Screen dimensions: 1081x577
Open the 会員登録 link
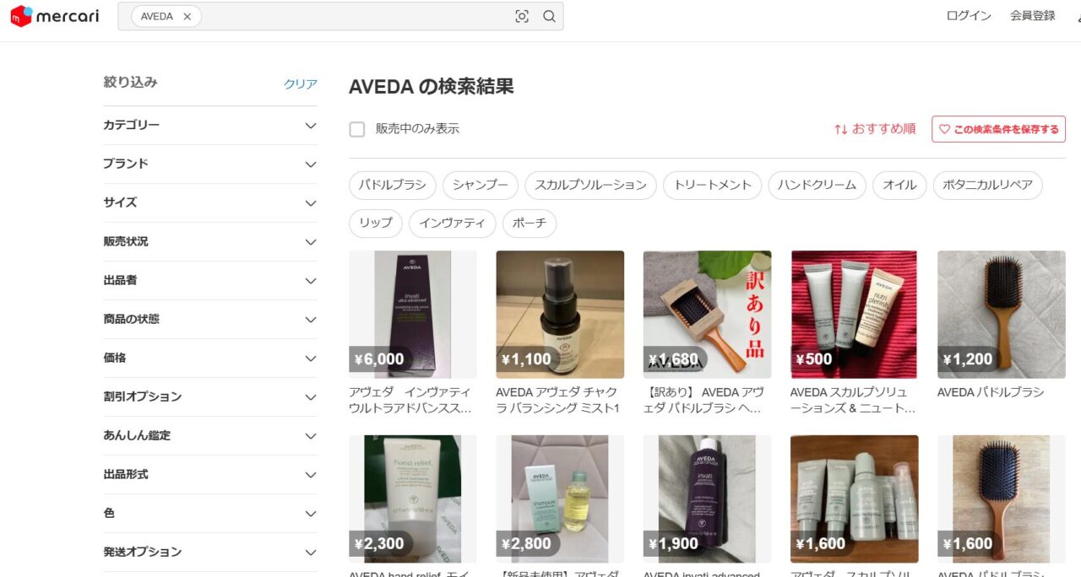point(1033,16)
